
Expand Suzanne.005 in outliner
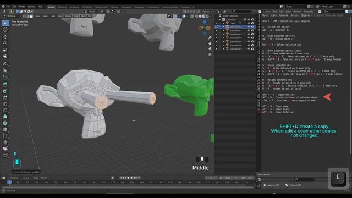pos(224,42)
